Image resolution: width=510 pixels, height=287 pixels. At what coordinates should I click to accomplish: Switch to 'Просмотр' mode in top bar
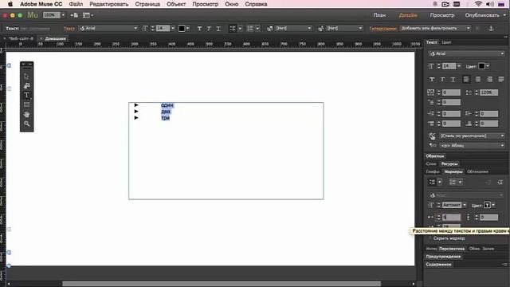tap(442, 15)
